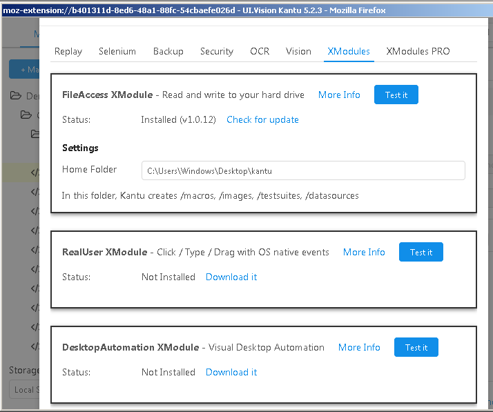Open More Info for DesktopAutomation XModule
This screenshot has width=493, height=412.
(359, 347)
